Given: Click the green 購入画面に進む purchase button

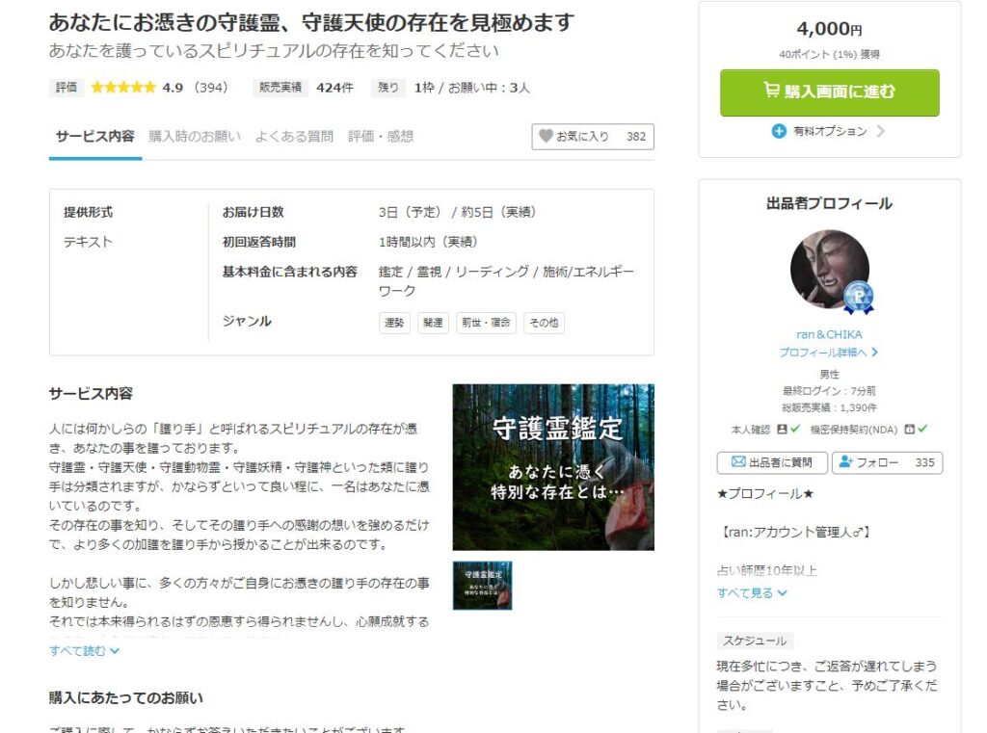Looking at the screenshot, I should (829, 92).
